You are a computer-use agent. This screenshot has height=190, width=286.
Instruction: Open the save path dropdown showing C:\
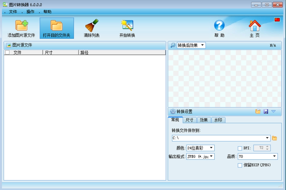point(267,138)
